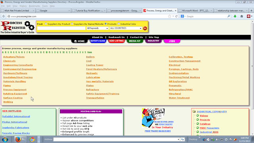Viewport: 254px width, 143px height.
Task: Click the green arrow beside Industrial JOBS
Action: [198, 132]
